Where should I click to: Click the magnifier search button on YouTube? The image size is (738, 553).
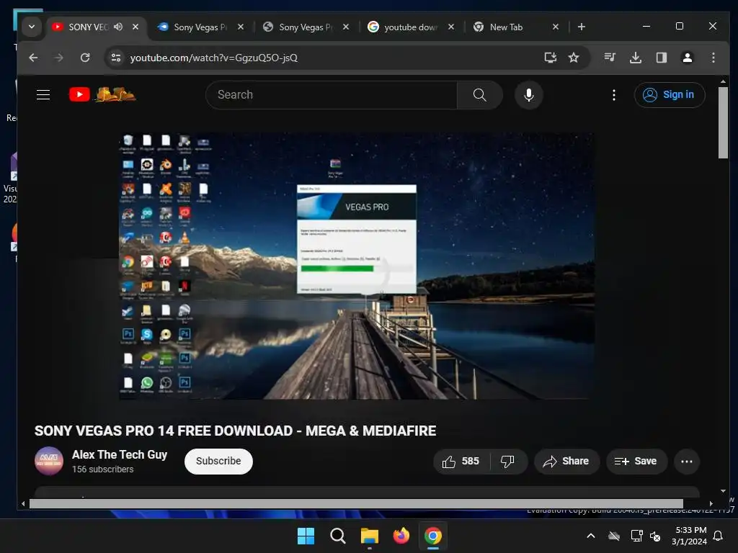coord(479,94)
